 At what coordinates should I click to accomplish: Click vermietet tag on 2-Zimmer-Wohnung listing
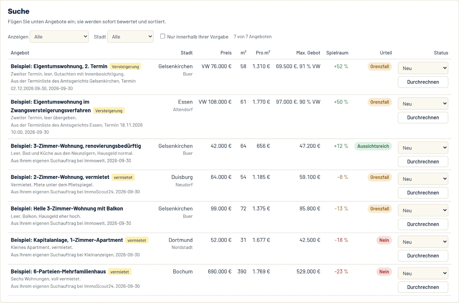(x=123, y=177)
